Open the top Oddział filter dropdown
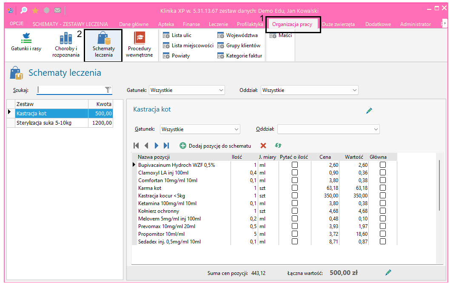This screenshot has height=286, width=453. coord(309,90)
